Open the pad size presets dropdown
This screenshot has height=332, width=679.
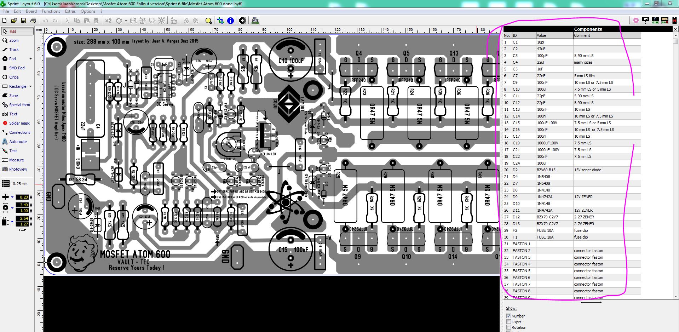point(12,208)
